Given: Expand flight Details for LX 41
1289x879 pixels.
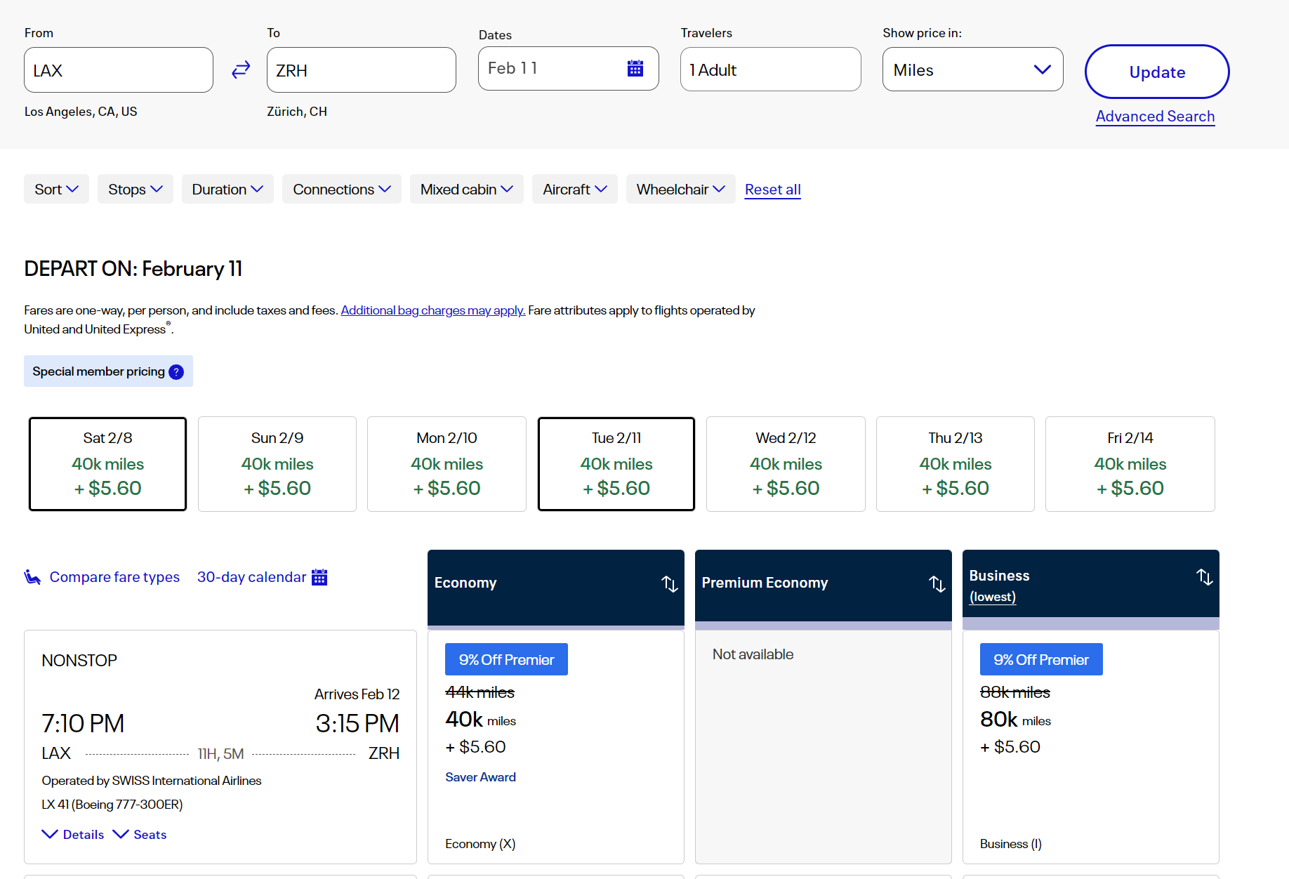Looking at the screenshot, I should pos(73,834).
